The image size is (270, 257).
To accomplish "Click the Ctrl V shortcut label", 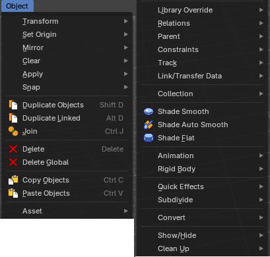I will (x=114, y=193).
